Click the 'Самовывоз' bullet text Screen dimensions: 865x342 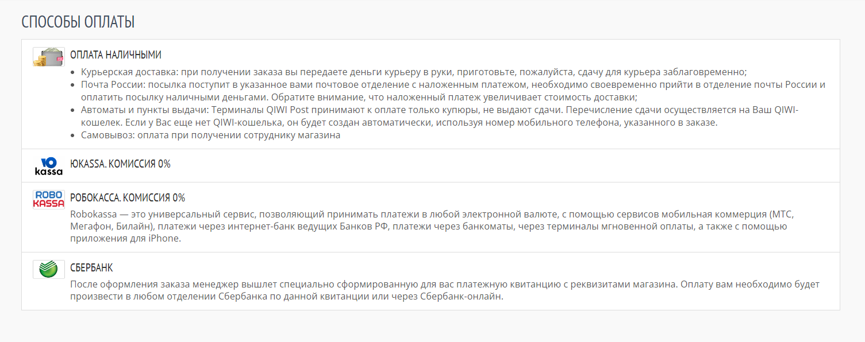(211, 135)
